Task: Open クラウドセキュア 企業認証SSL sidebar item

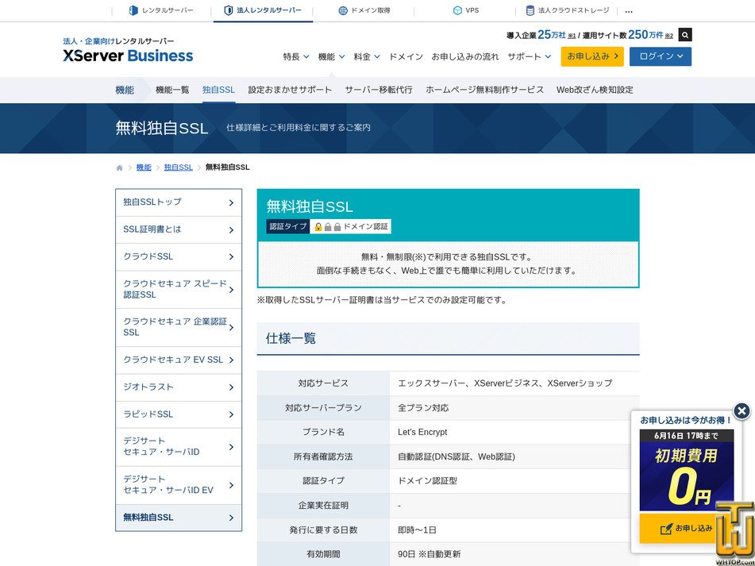Action: pos(179,327)
